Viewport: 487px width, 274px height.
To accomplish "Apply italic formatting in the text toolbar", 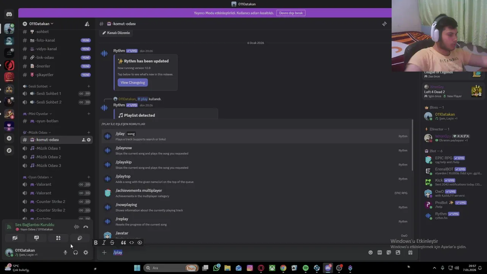I will pyautogui.click(x=104, y=242).
